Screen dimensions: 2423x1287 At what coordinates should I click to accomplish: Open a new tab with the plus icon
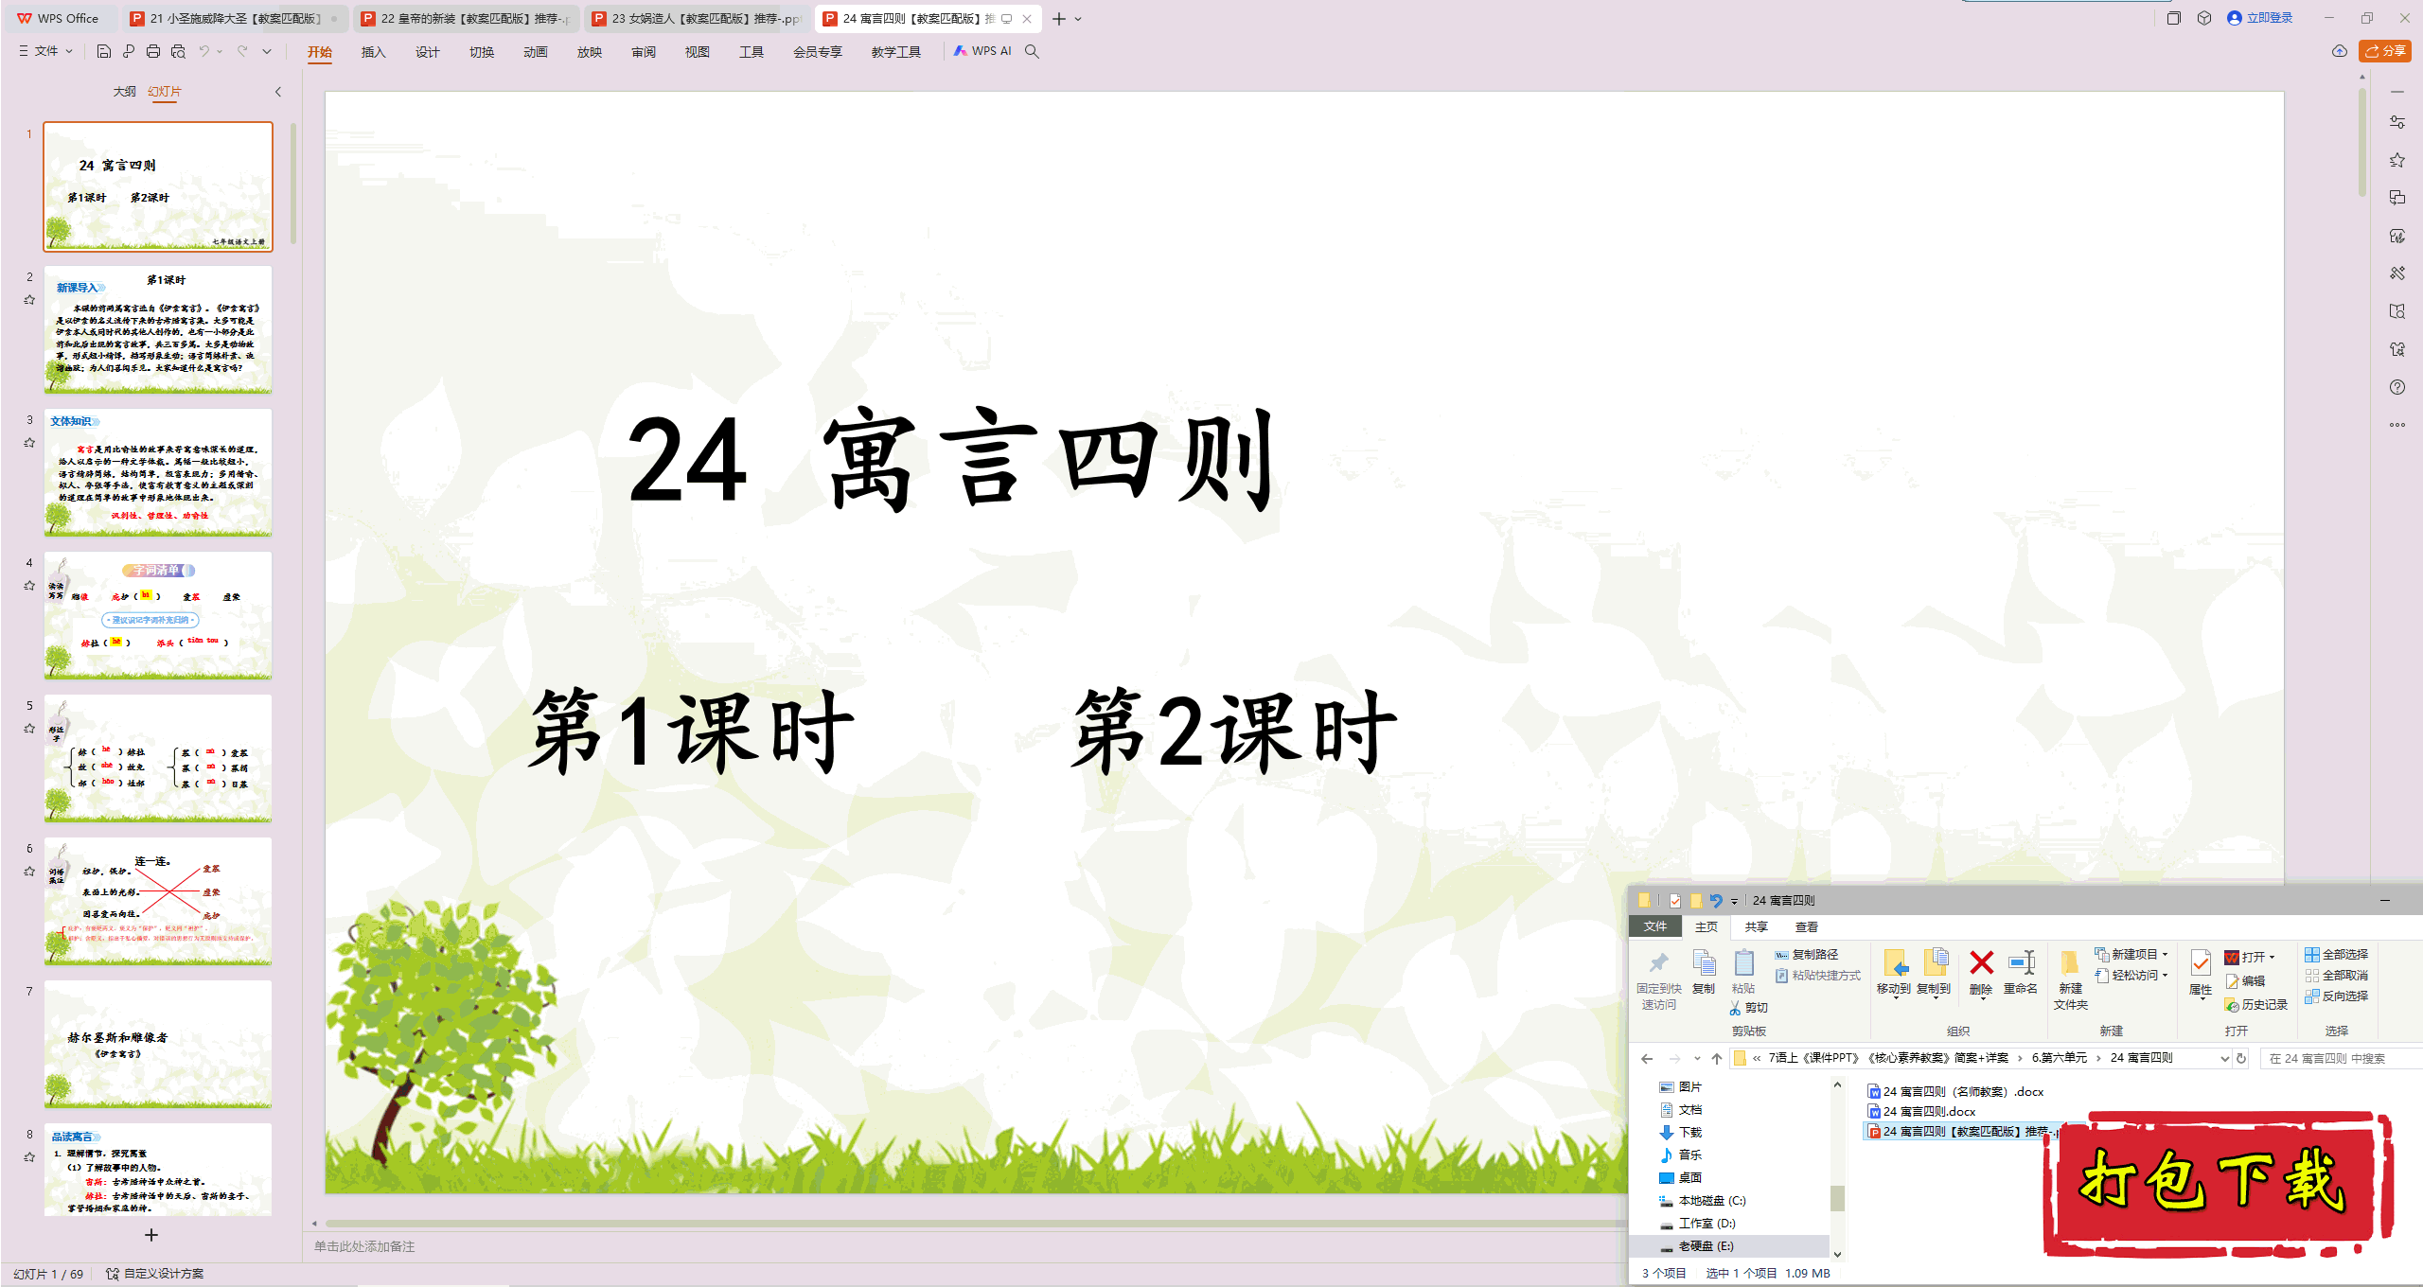[x=1059, y=19]
